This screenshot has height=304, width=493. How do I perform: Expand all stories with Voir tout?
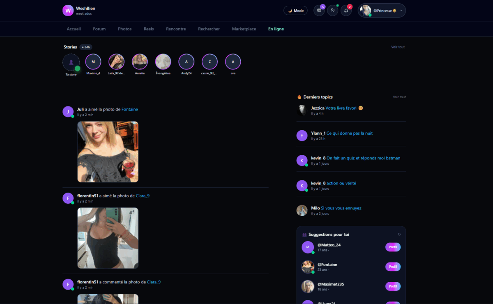(x=398, y=47)
